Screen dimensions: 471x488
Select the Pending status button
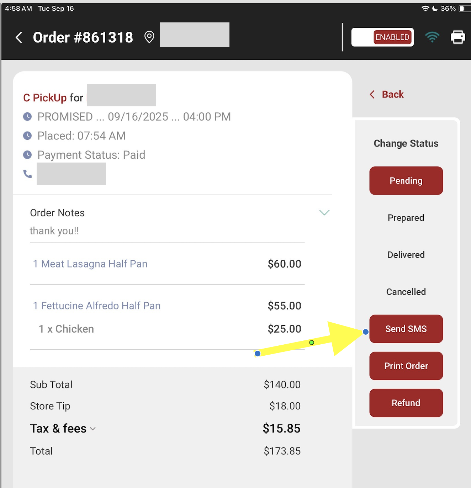pyautogui.click(x=406, y=181)
